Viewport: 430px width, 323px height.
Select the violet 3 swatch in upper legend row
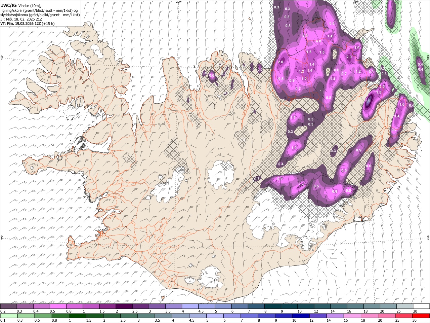[157, 307]
